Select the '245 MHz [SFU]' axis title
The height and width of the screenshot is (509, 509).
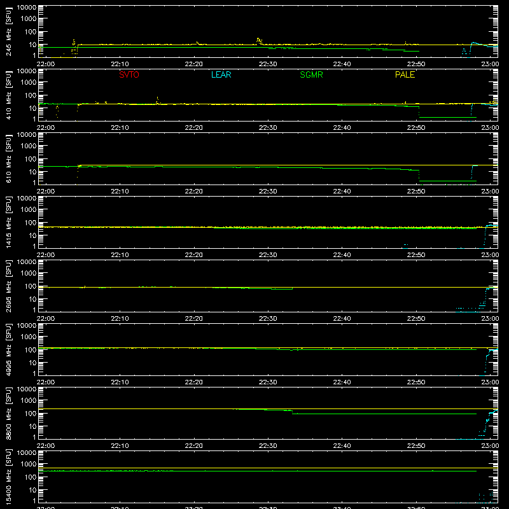tap(9, 32)
